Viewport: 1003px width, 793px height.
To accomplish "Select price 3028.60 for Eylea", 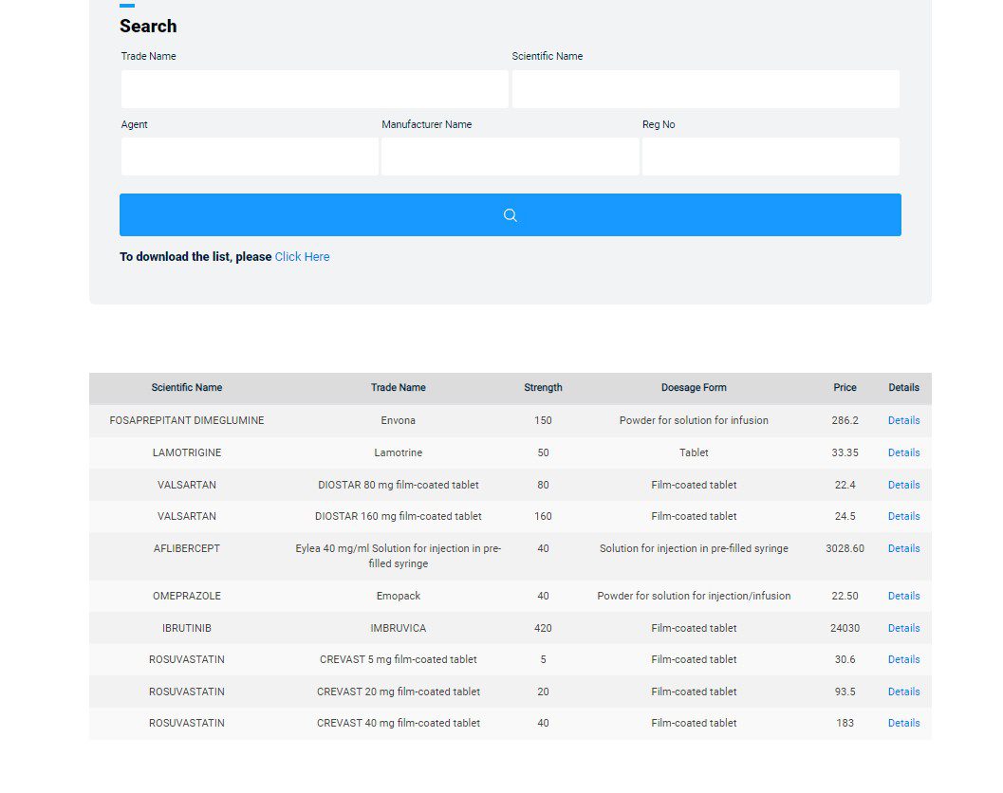I will [x=845, y=548].
